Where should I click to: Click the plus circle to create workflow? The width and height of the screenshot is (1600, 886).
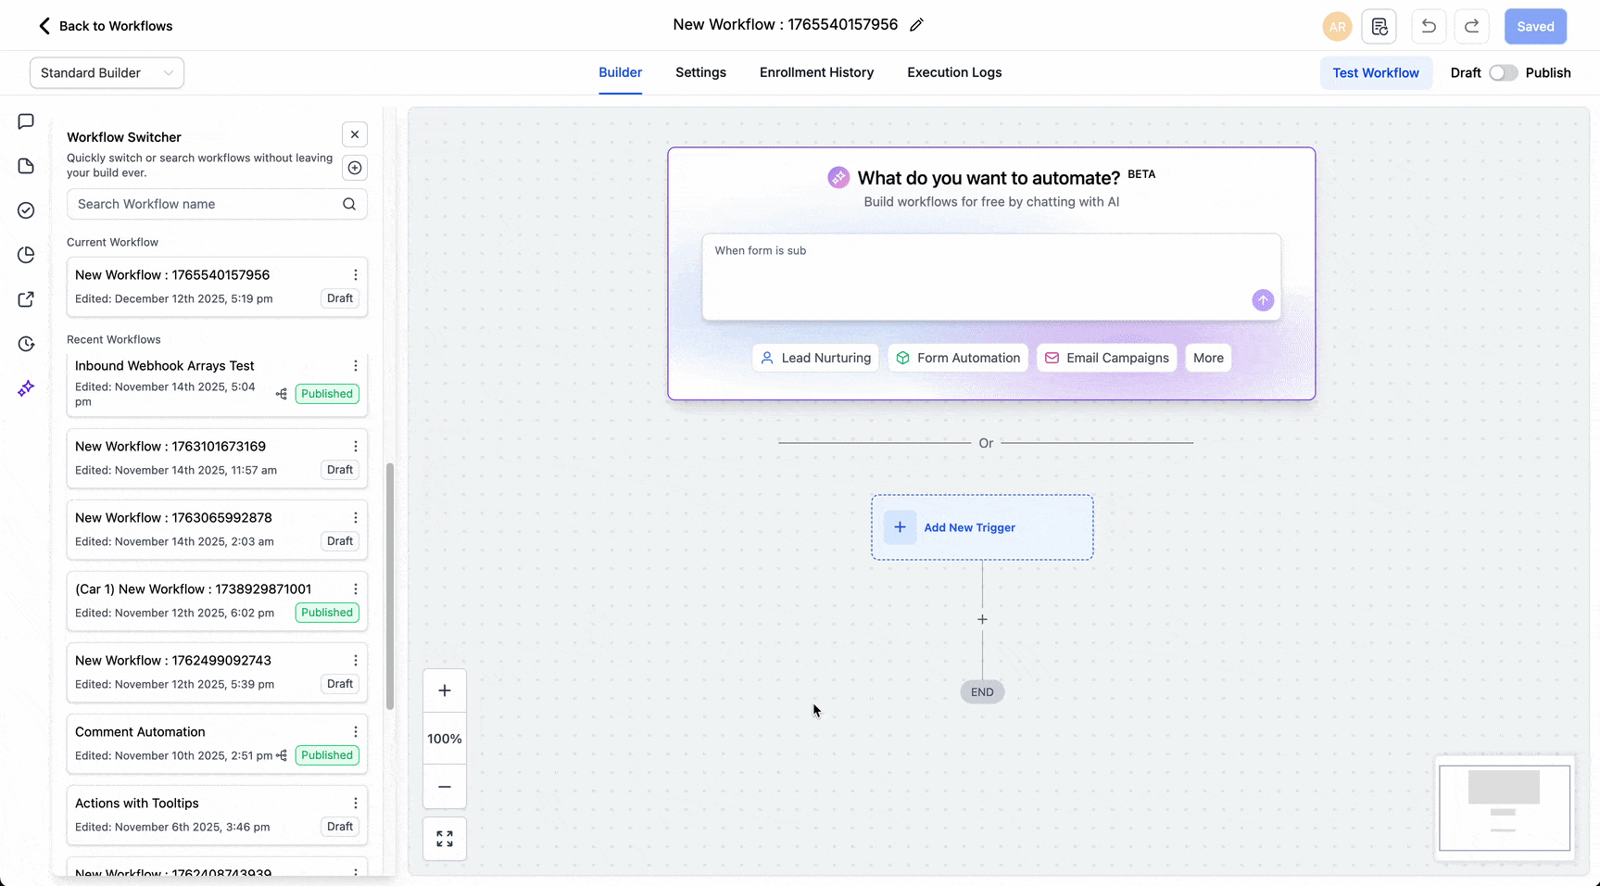355,168
